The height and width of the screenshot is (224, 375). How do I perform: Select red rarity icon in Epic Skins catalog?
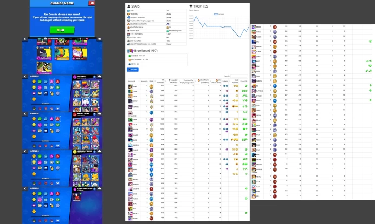tap(57, 82)
